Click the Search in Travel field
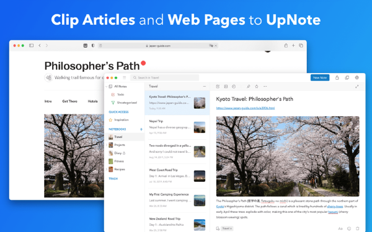The width and height of the screenshot is (372, 232). (165, 78)
